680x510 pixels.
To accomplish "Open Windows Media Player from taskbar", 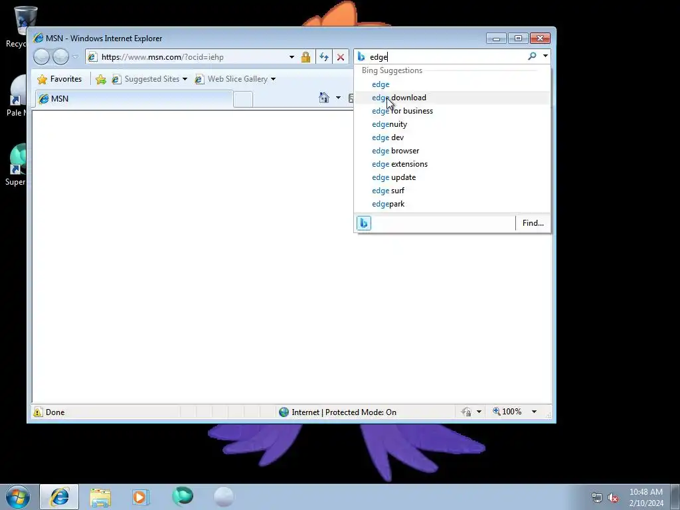I will [140, 497].
